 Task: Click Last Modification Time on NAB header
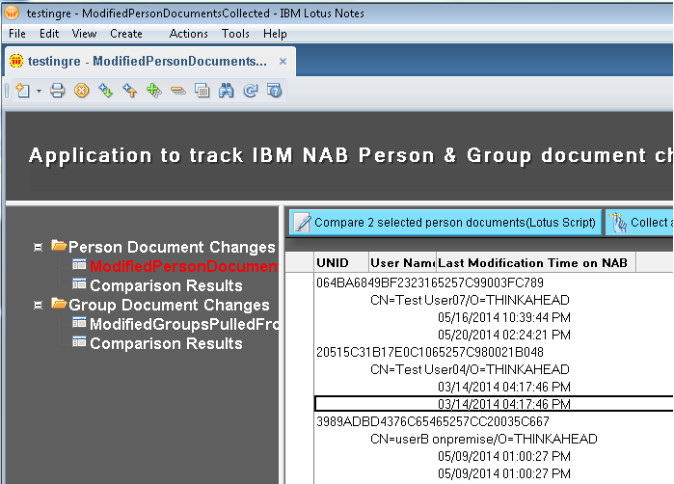(x=536, y=262)
